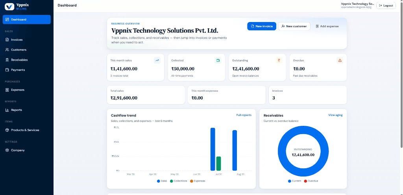
Task: Click the Jul 26 green collections bar
Action: click(218, 164)
